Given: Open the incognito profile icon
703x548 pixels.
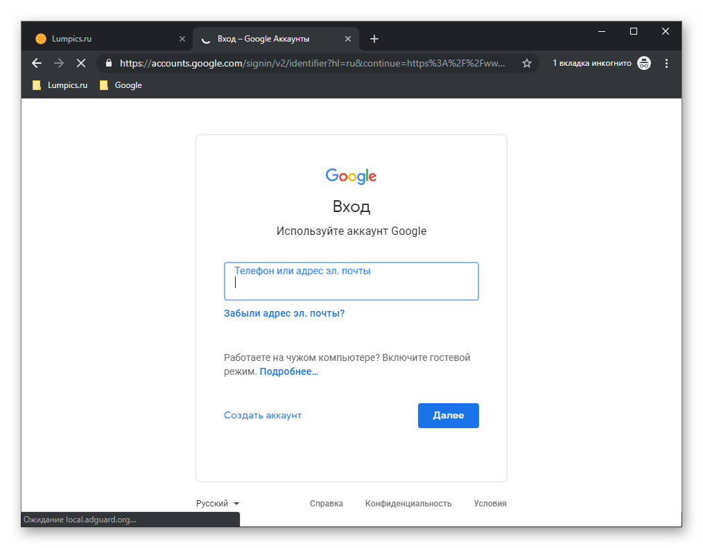Looking at the screenshot, I should pos(644,63).
